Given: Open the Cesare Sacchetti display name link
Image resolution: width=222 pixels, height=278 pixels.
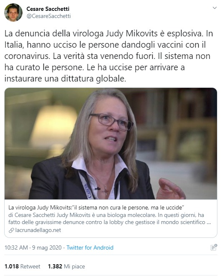Looking at the screenshot, I should 48,9.
